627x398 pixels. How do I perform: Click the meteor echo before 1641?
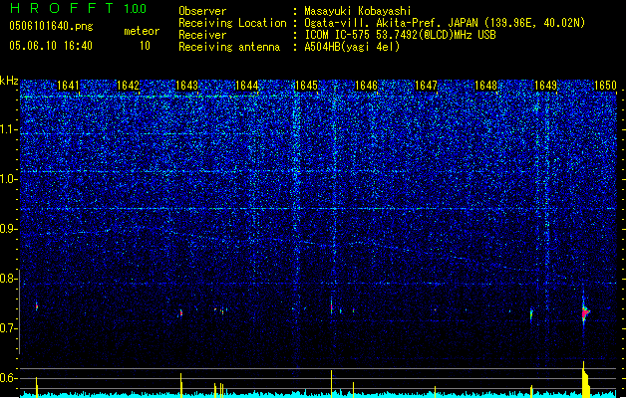pos(37,306)
